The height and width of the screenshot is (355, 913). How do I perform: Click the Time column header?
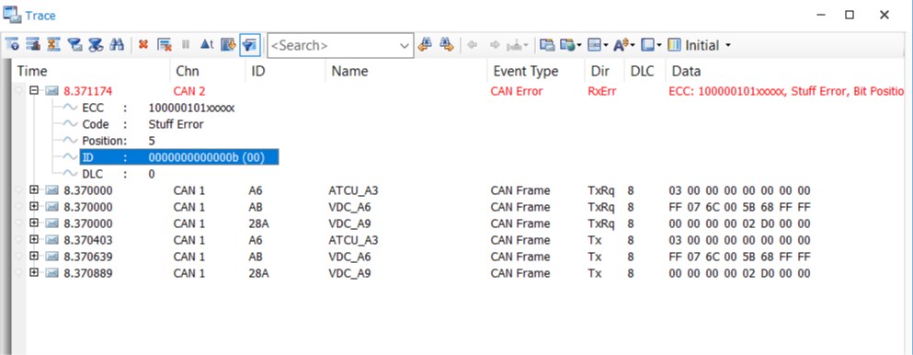click(x=91, y=71)
